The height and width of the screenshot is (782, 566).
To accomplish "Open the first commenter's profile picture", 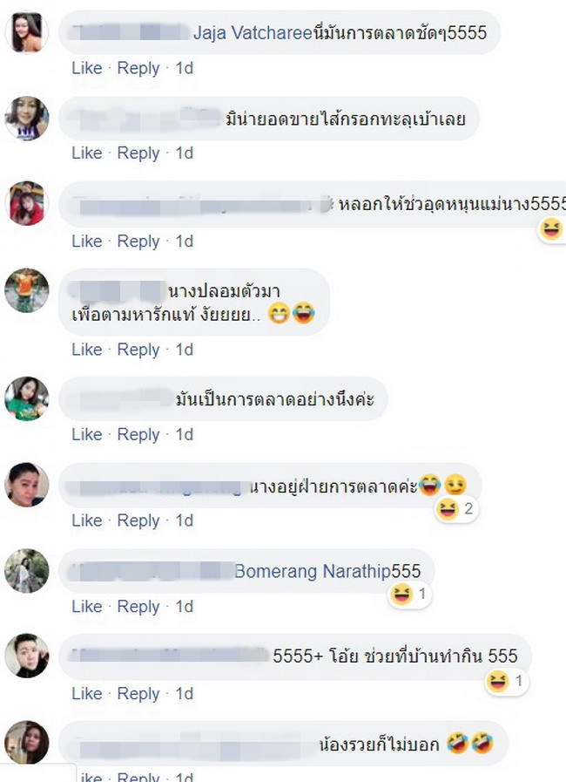I will [27, 32].
